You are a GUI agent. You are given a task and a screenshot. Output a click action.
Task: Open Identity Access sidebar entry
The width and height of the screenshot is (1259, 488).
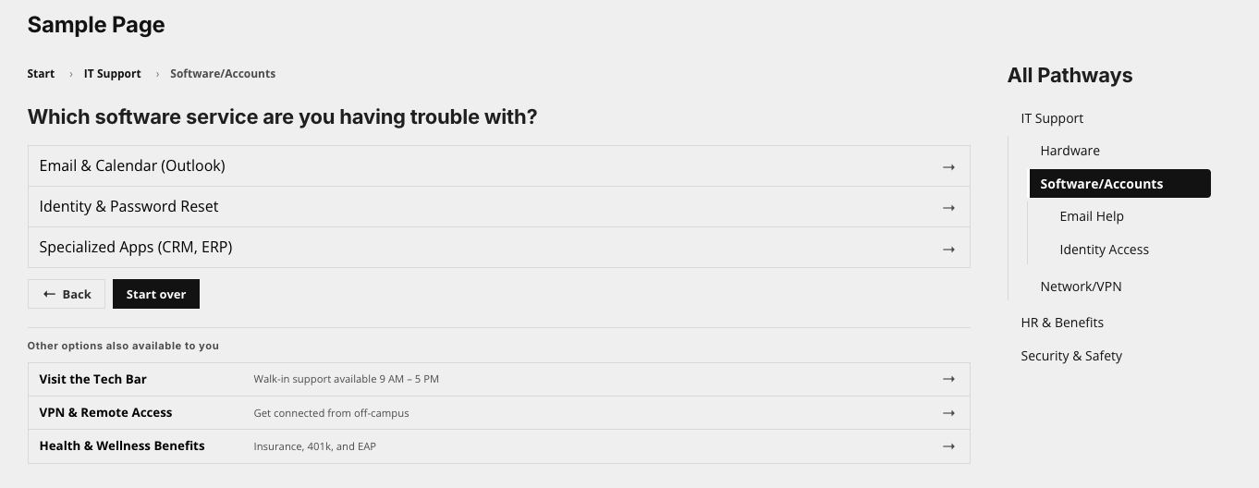click(x=1105, y=250)
